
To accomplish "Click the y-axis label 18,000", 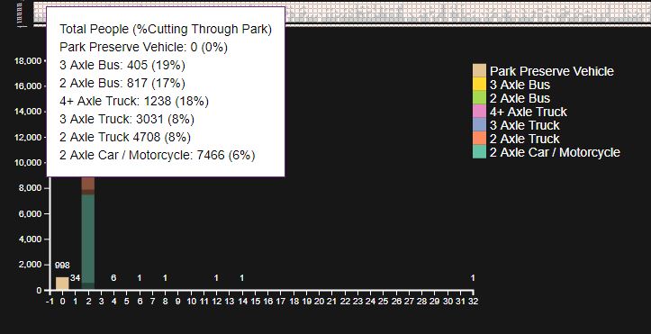I will (x=28, y=61).
